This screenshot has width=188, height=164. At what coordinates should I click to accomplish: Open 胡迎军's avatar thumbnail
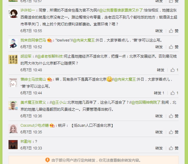(x=13, y=59)
